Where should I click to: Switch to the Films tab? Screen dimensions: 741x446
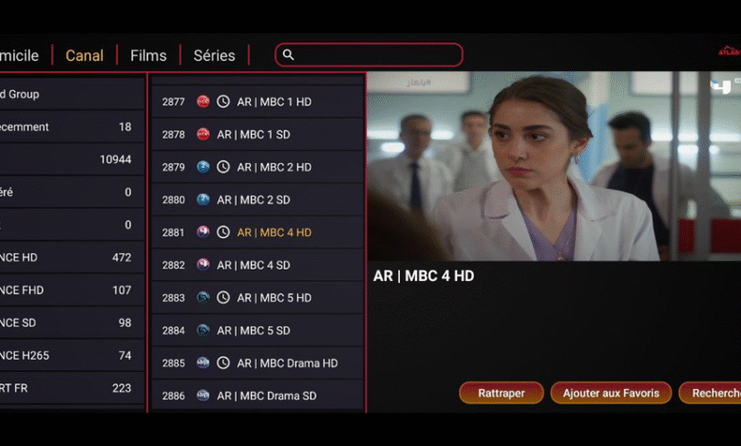(x=148, y=55)
